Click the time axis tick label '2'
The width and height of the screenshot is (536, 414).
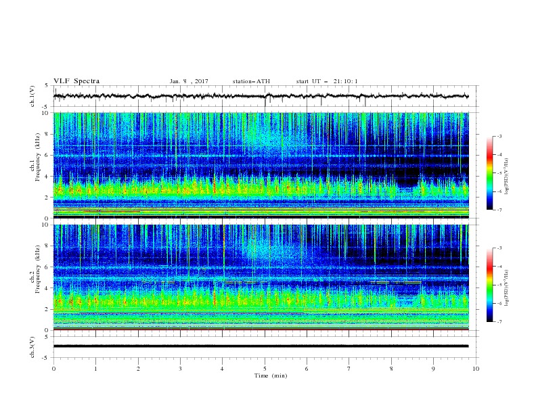click(x=138, y=369)
